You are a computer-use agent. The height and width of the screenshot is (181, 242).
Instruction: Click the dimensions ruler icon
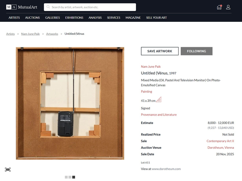(x=159, y=100)
